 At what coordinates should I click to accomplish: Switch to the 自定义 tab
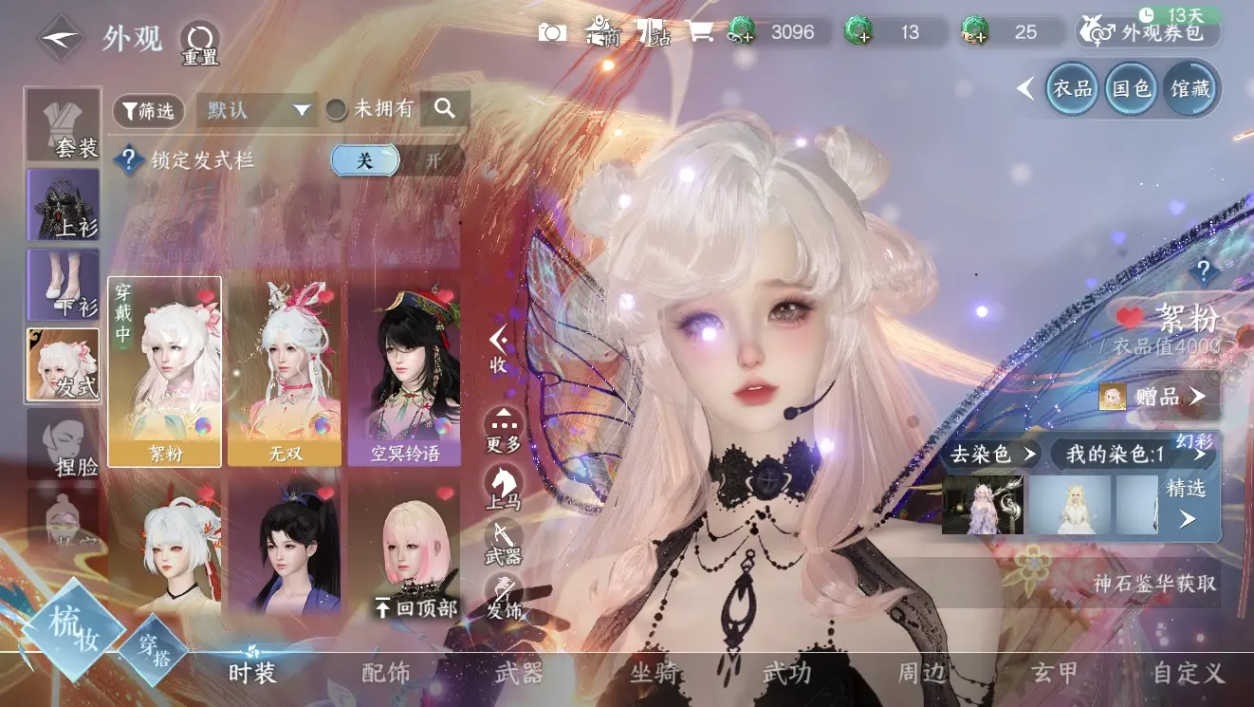click(x=1189, y=672)
